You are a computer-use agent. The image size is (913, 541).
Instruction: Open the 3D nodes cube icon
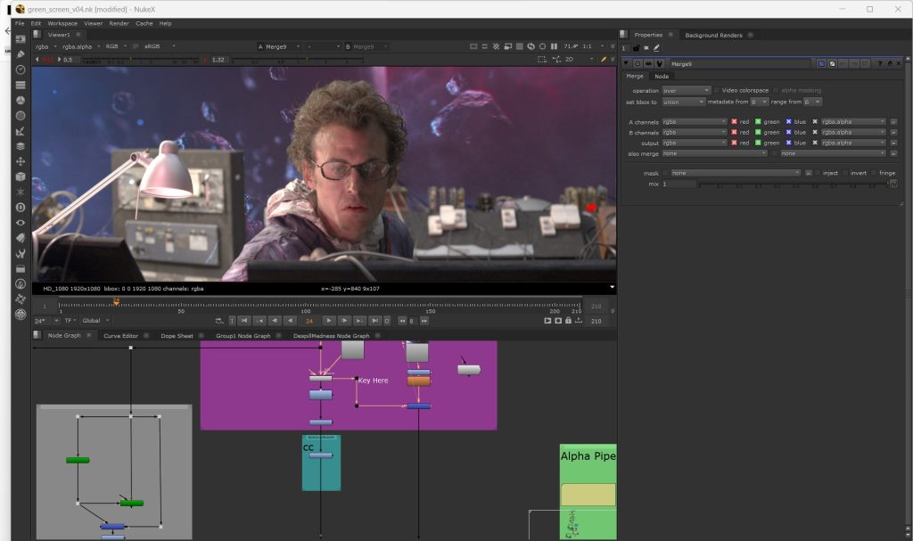click(21, 176)
